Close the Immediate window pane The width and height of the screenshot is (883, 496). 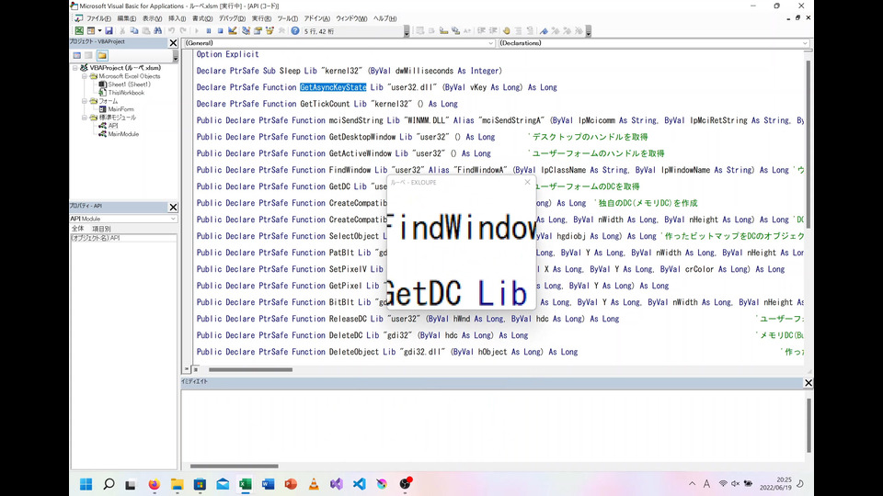point(808,383)
